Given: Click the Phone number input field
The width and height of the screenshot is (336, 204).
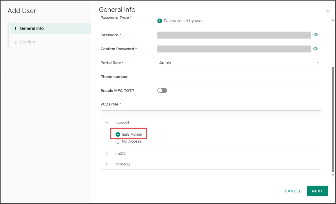Looking at the screenshot, I should click(239, 76).
